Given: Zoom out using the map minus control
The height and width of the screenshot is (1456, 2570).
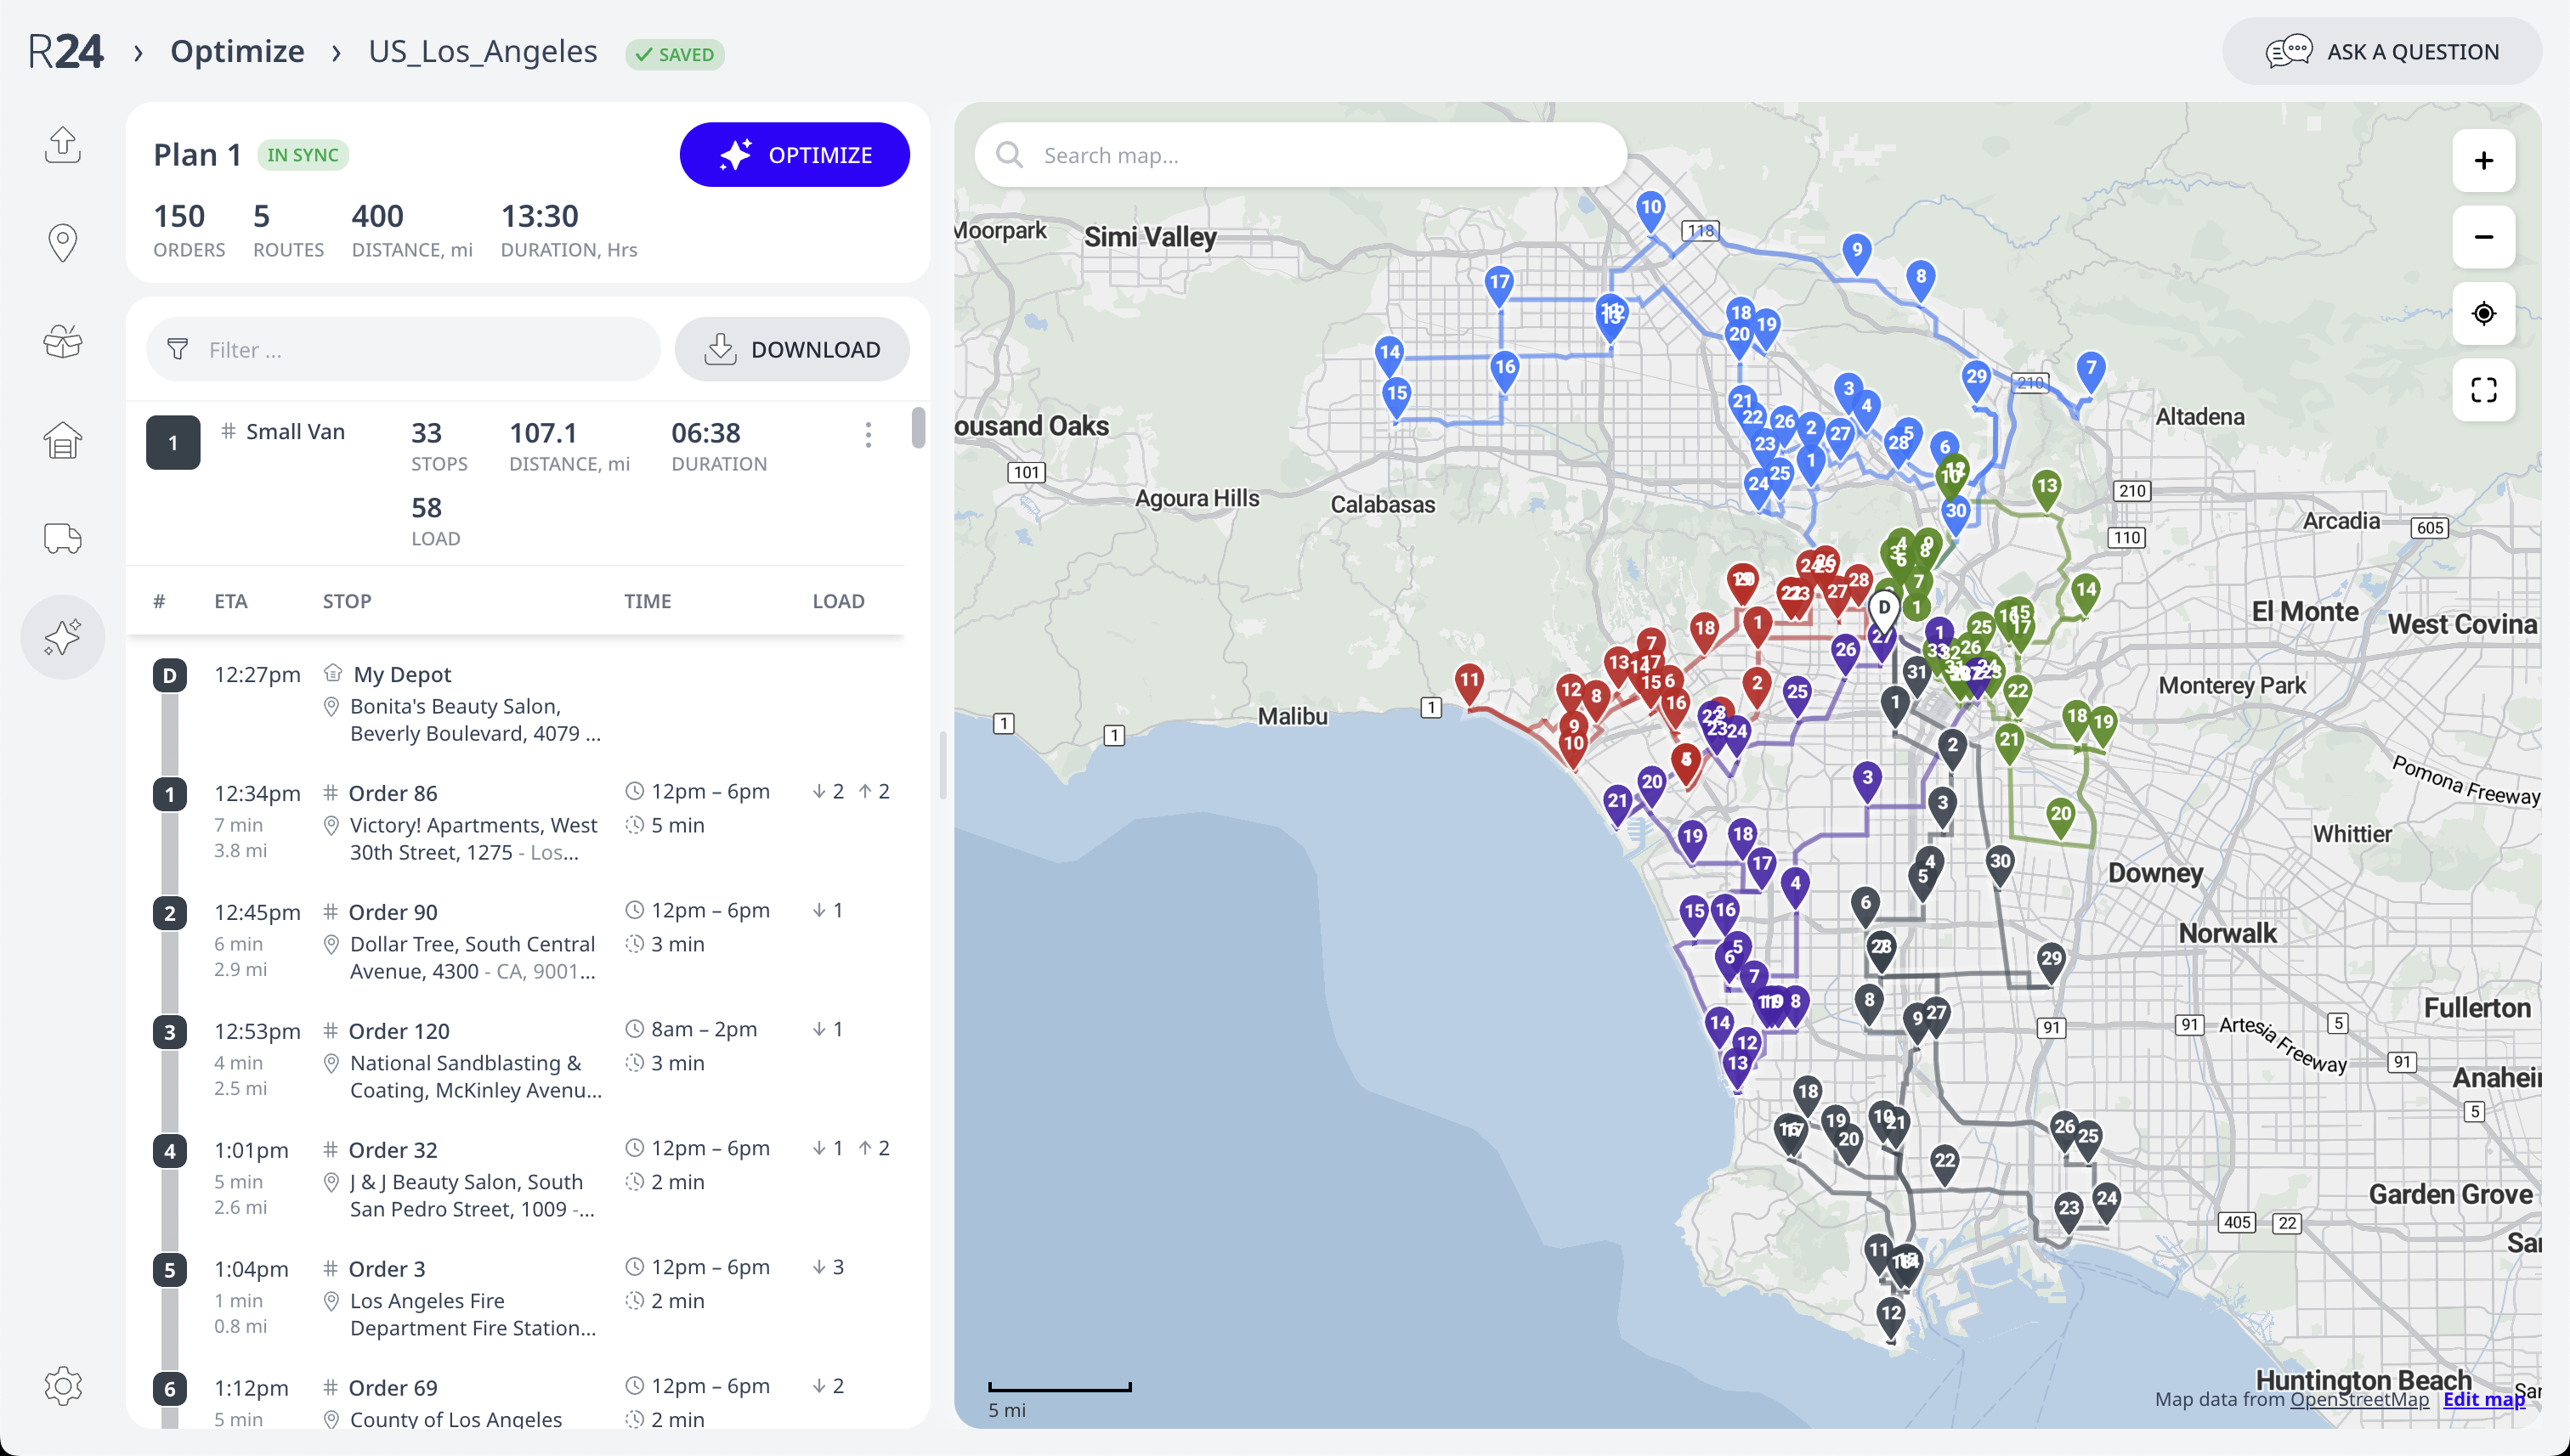Looking at the screenshot, I should click(2484, 237).
